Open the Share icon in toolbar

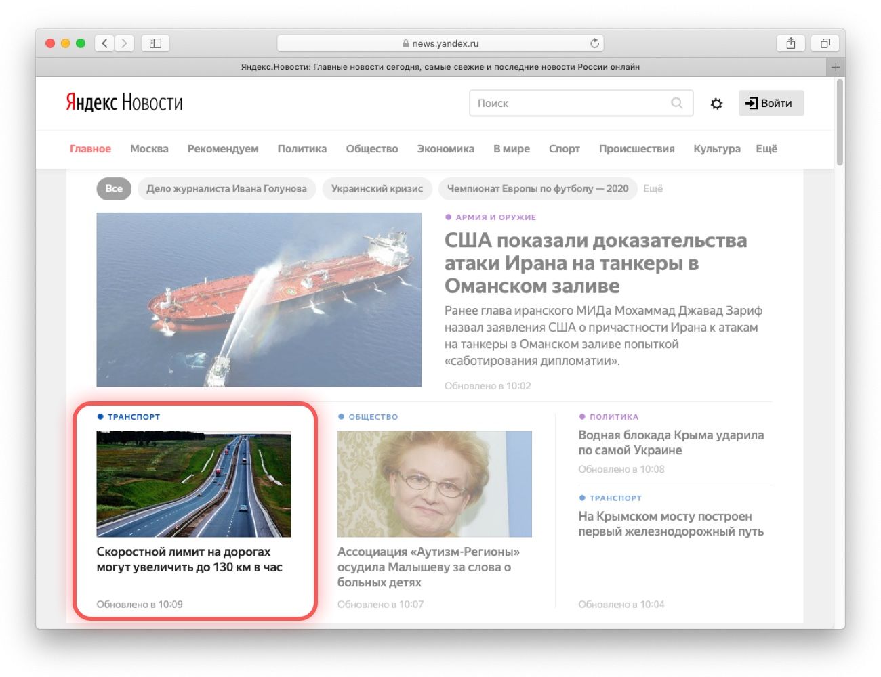(790, 43)
